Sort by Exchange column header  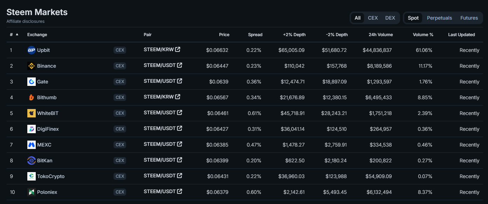click(x=37, y=35)
